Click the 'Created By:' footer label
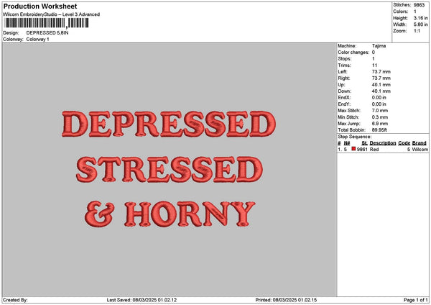This screenshot has height=305, width=431. (x=15, y=300)
